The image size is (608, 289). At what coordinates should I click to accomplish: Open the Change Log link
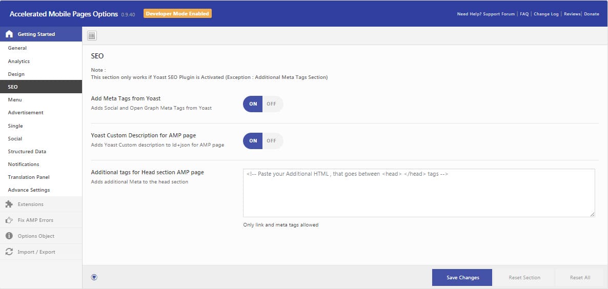pos(546,14)
